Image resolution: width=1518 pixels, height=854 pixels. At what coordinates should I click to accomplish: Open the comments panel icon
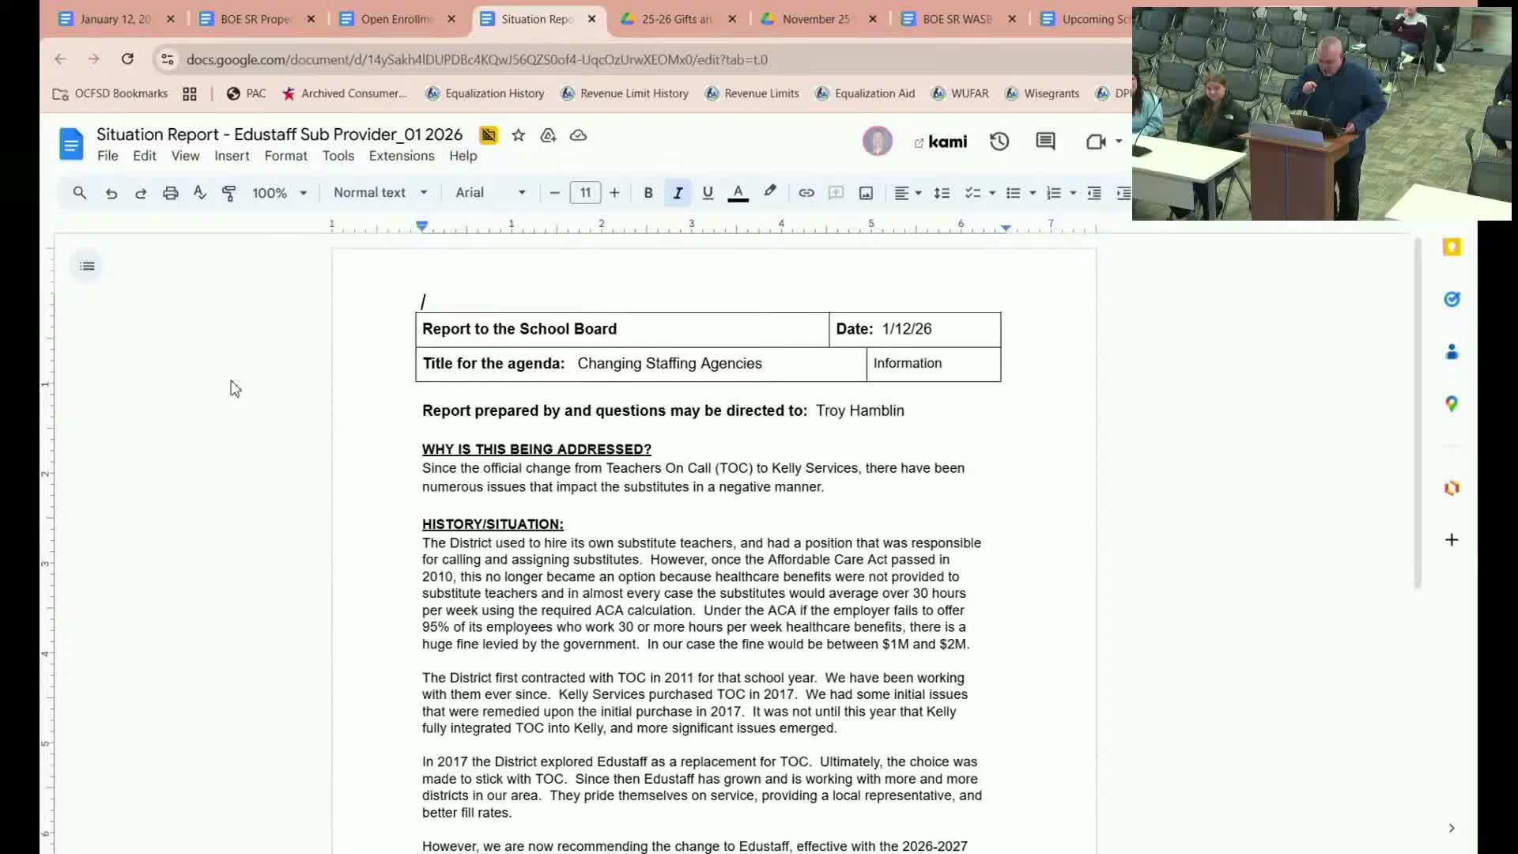(x=1045, y=142)
